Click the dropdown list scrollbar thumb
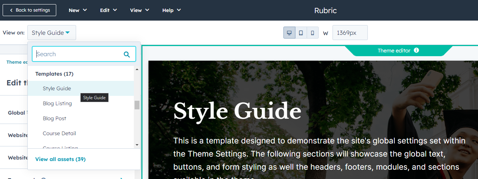The image size is (478, 179). coord(137,105)
